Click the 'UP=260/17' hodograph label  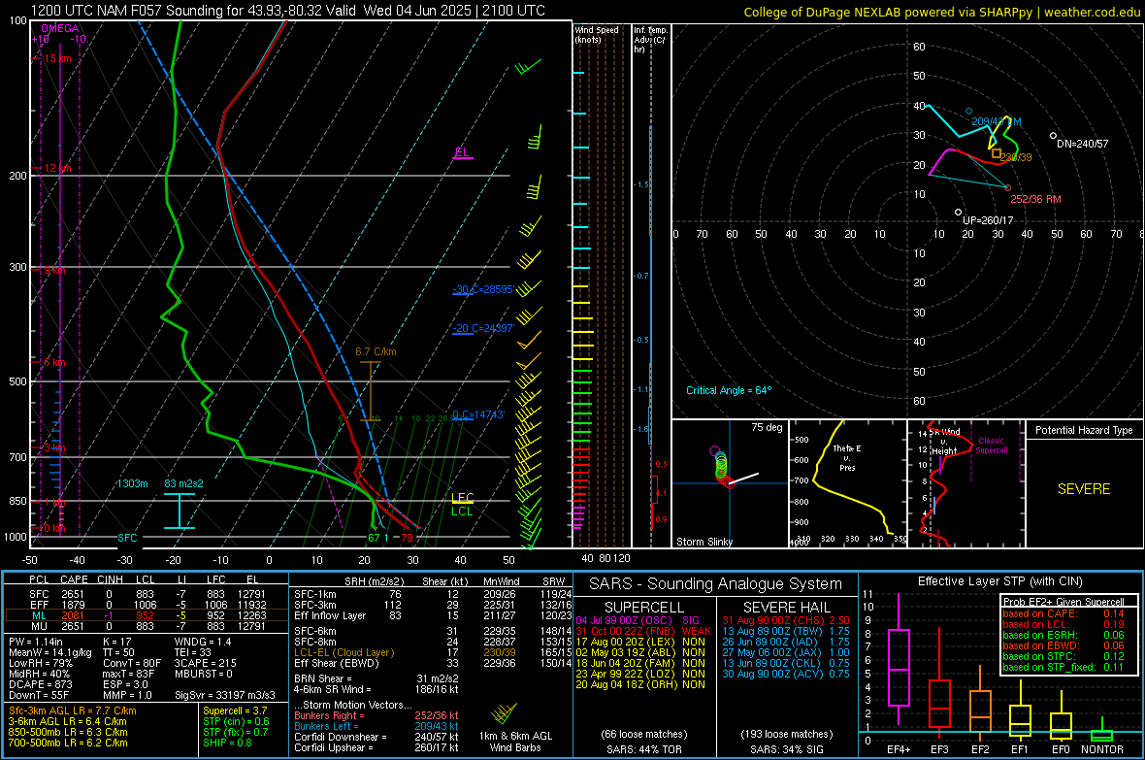coord(988,220)
